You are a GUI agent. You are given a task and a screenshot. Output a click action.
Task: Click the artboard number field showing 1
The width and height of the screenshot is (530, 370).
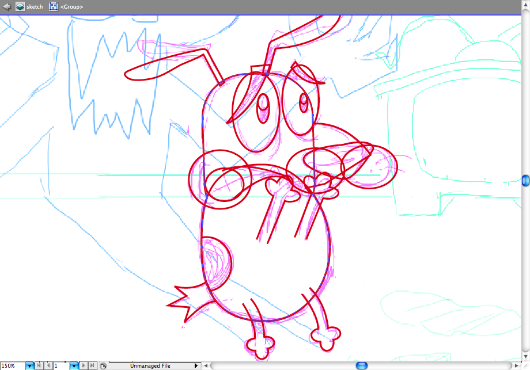click(62, 365)
